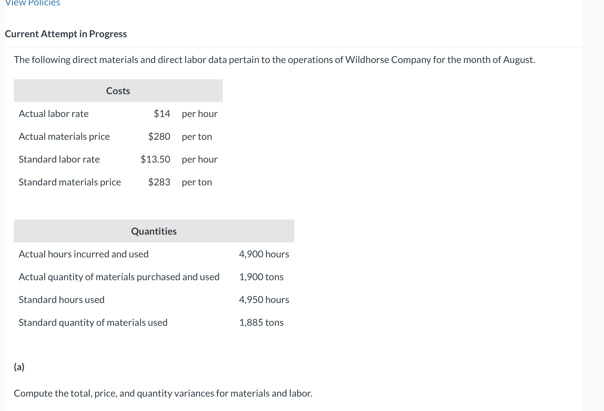Click the Standard materials price label
Image resolution: width=604 pixels, height=411 pixels.
(x=70, y=182)
